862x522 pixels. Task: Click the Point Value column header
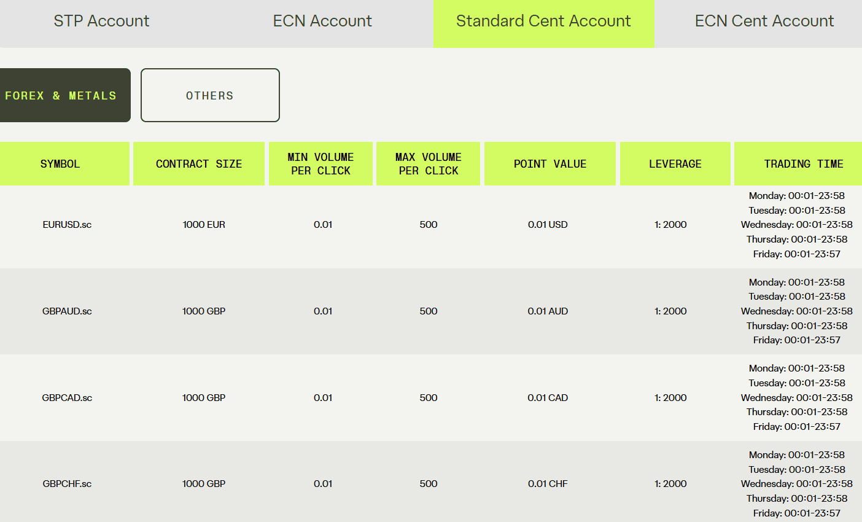coord(550,164)
